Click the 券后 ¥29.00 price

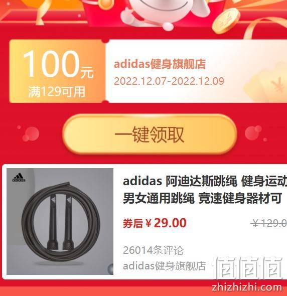pos(155,223)
